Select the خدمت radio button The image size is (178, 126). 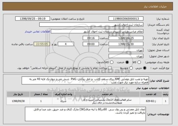[127, 62]
